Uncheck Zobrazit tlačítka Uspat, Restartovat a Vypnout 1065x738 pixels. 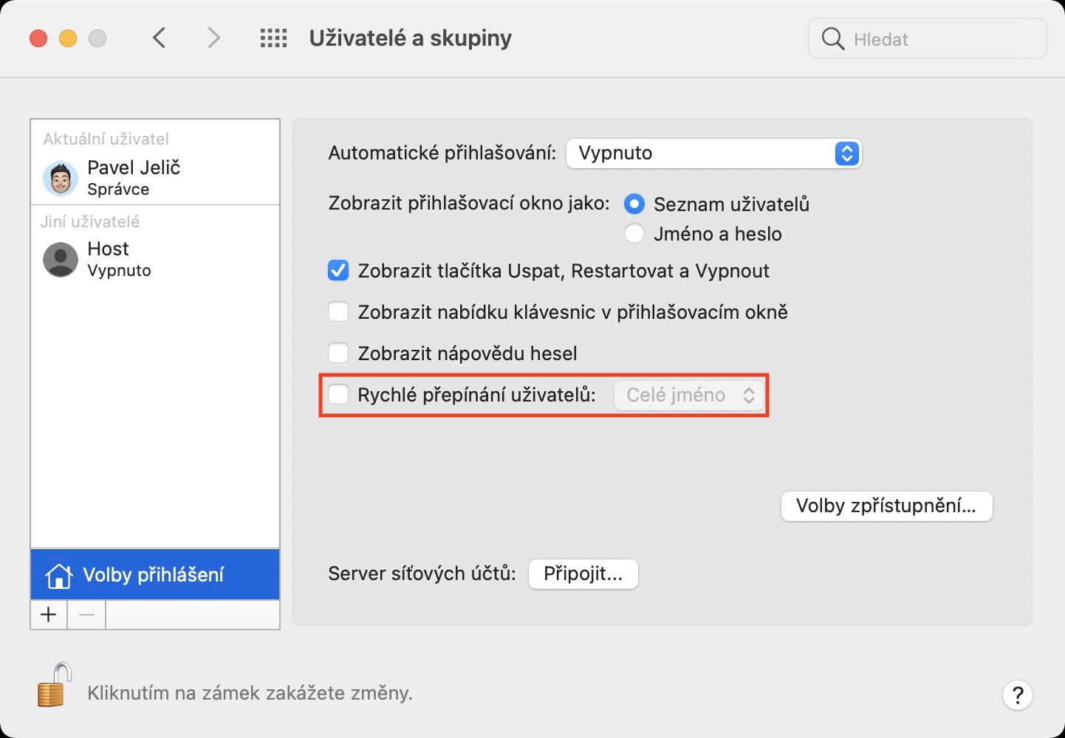tap(338, 271)
